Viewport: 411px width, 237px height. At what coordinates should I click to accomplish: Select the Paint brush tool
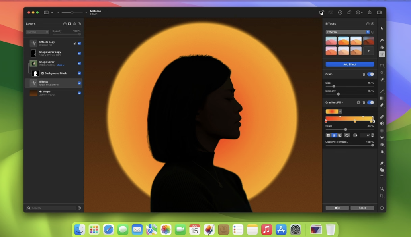click(382, 91)
